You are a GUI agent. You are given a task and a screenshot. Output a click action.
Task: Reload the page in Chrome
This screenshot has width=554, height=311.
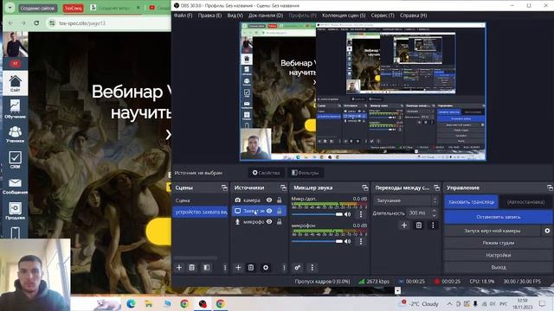[x=36, y=23]
